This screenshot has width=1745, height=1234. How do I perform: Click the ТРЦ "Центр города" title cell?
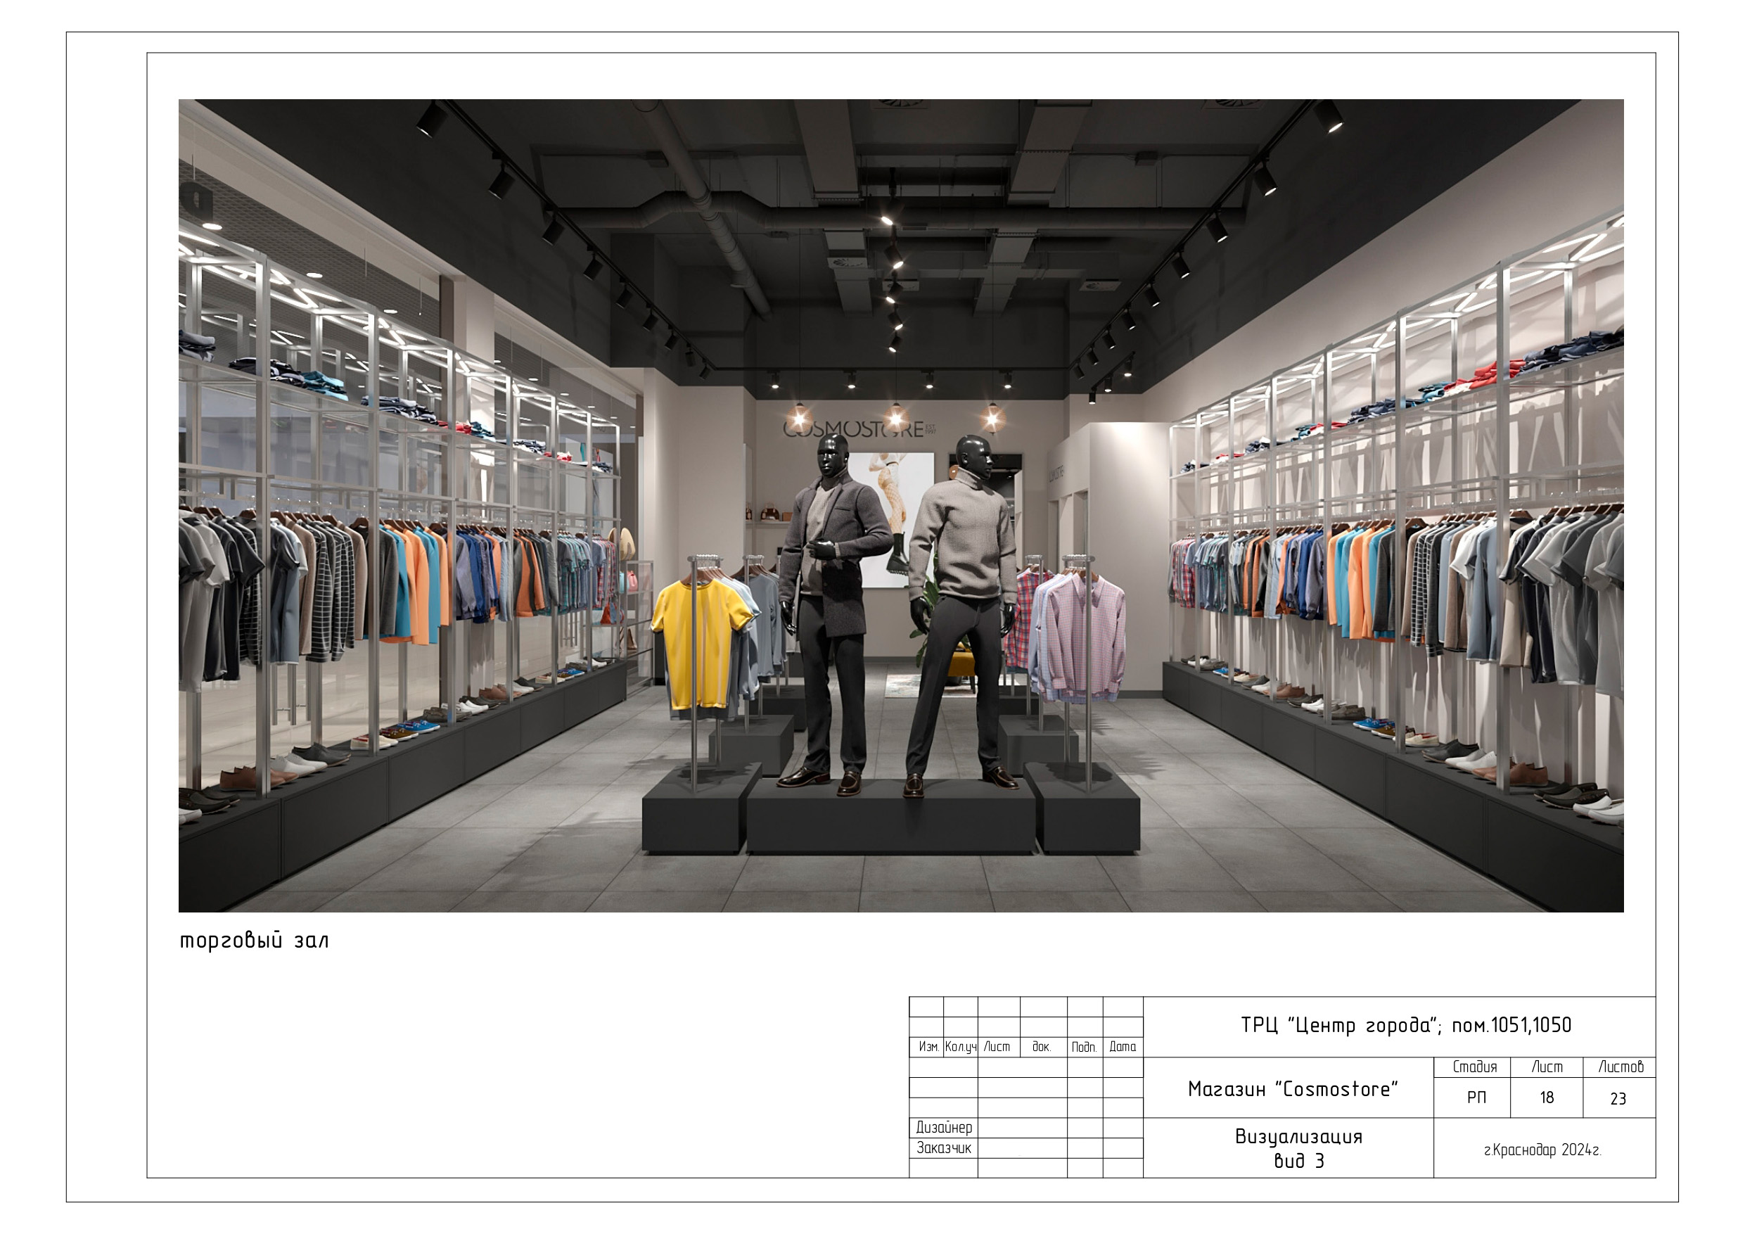point(1405,1026)
